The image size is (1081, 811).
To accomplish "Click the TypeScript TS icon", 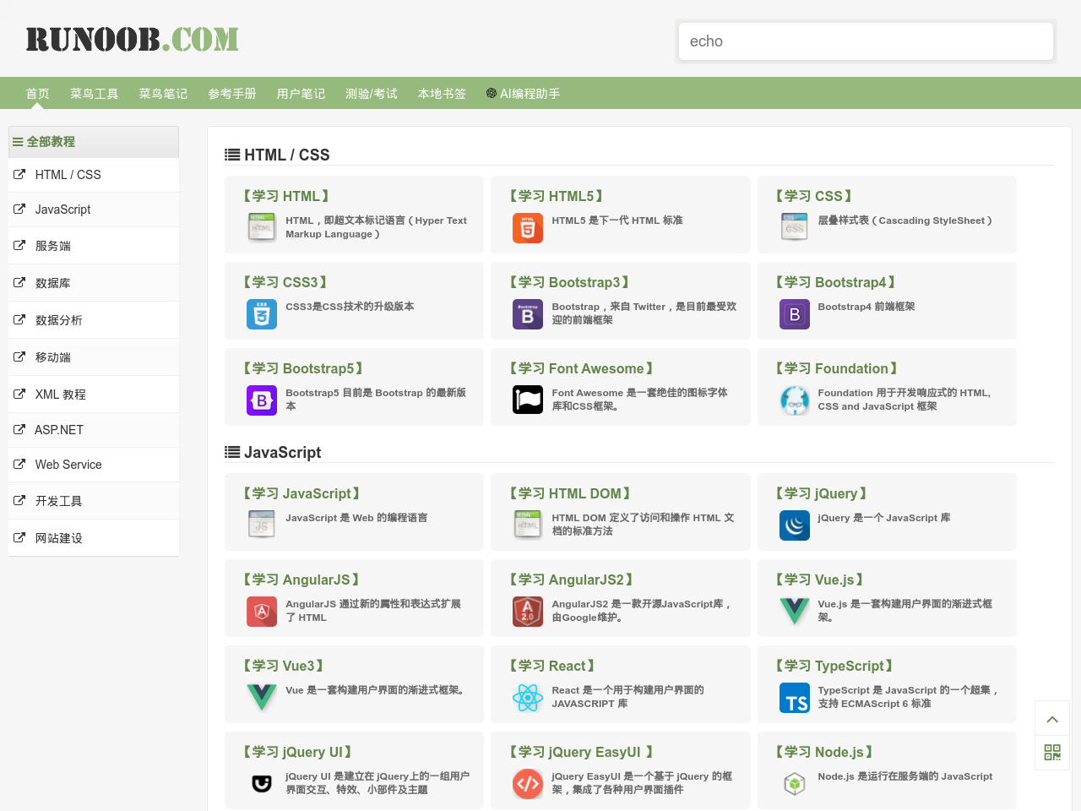I will [x=794, y=697].
